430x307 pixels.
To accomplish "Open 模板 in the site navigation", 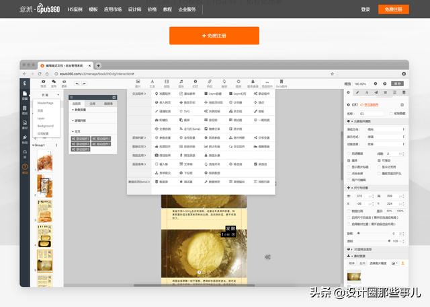I will 93,9.
